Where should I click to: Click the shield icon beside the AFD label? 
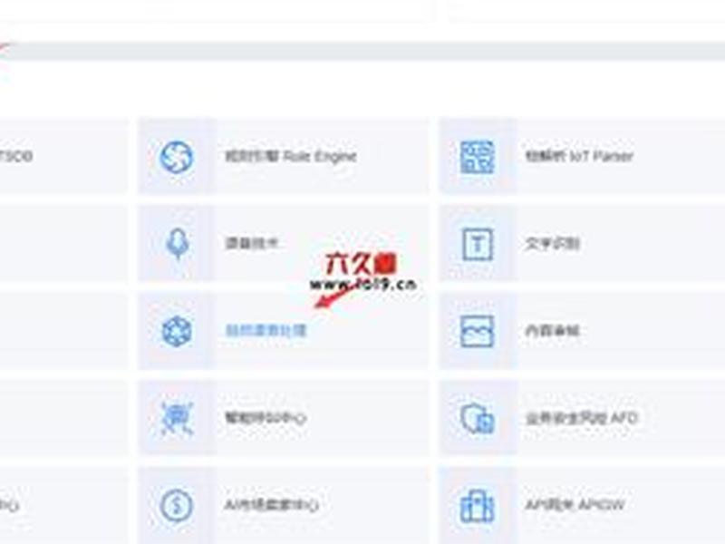point(478,419)
